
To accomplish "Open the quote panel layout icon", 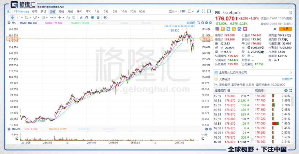I will click(290, 13).
